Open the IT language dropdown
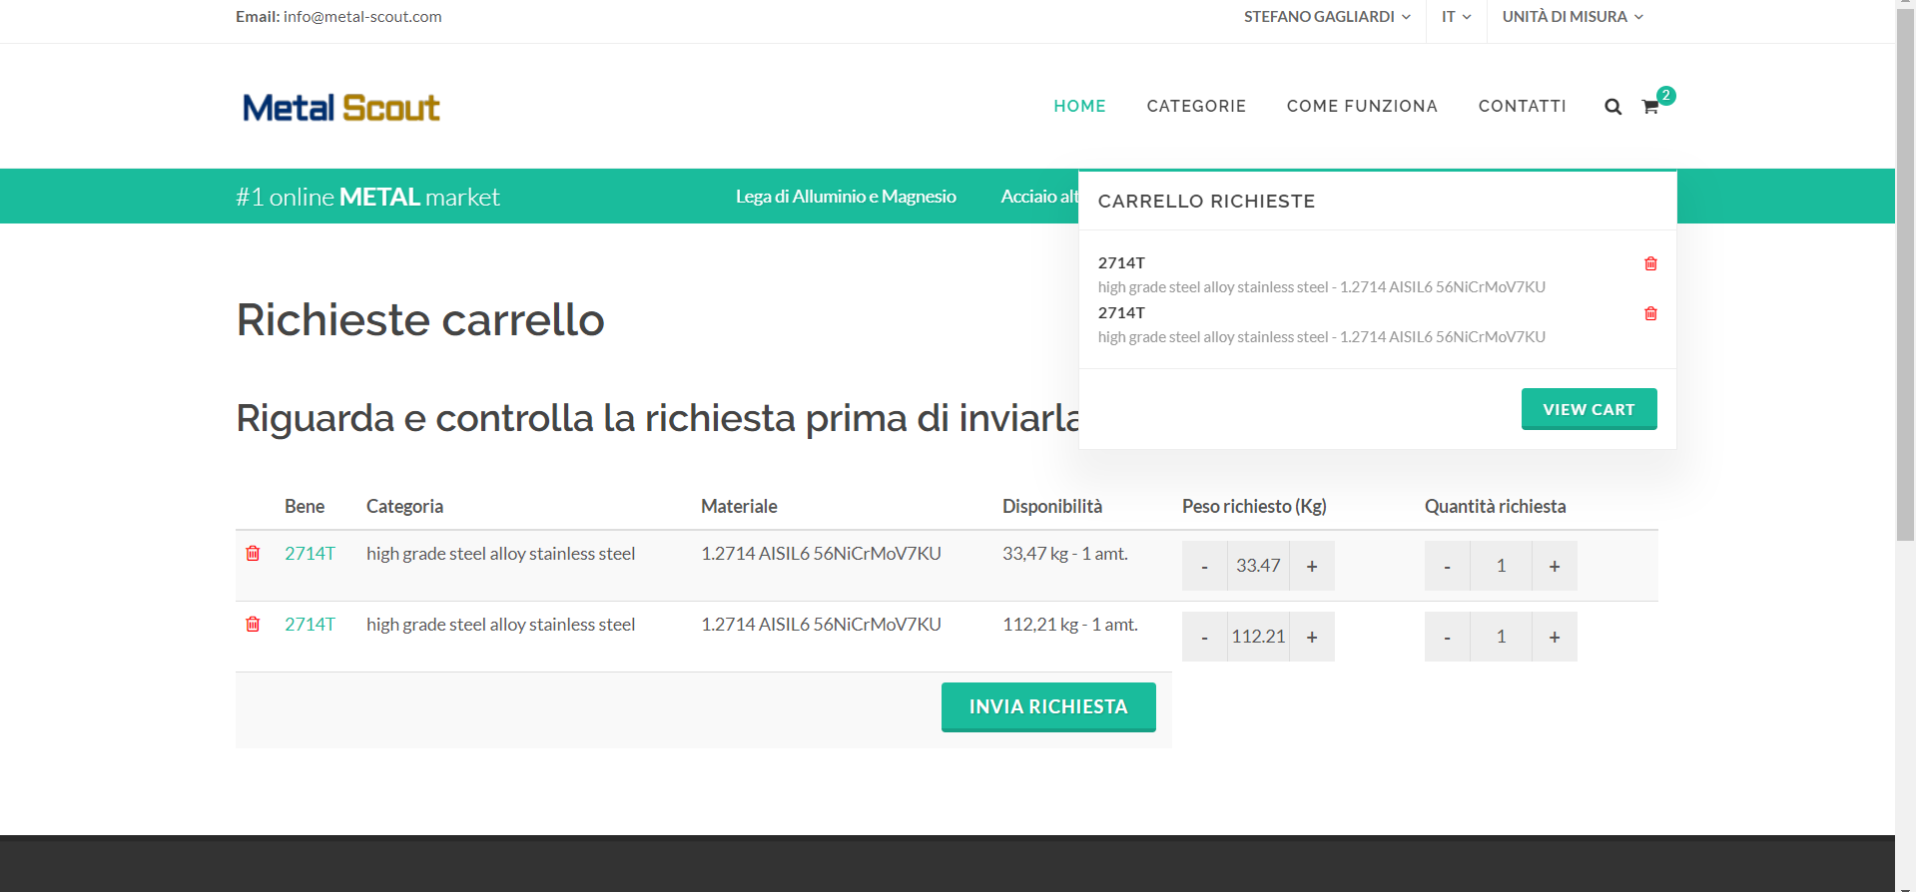Image resolution: width=1916 pixels, height=892 pixels. click(x=1456, y=17)
